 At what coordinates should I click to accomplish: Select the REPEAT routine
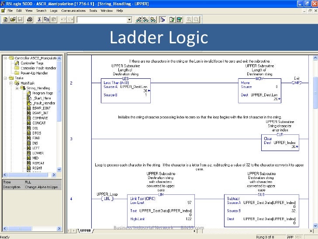[x=38, y=163]
